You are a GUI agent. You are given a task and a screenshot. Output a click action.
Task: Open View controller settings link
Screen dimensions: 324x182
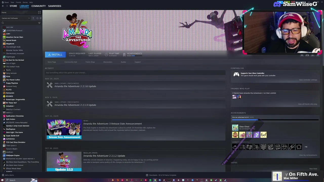click(x=308, y=80)
